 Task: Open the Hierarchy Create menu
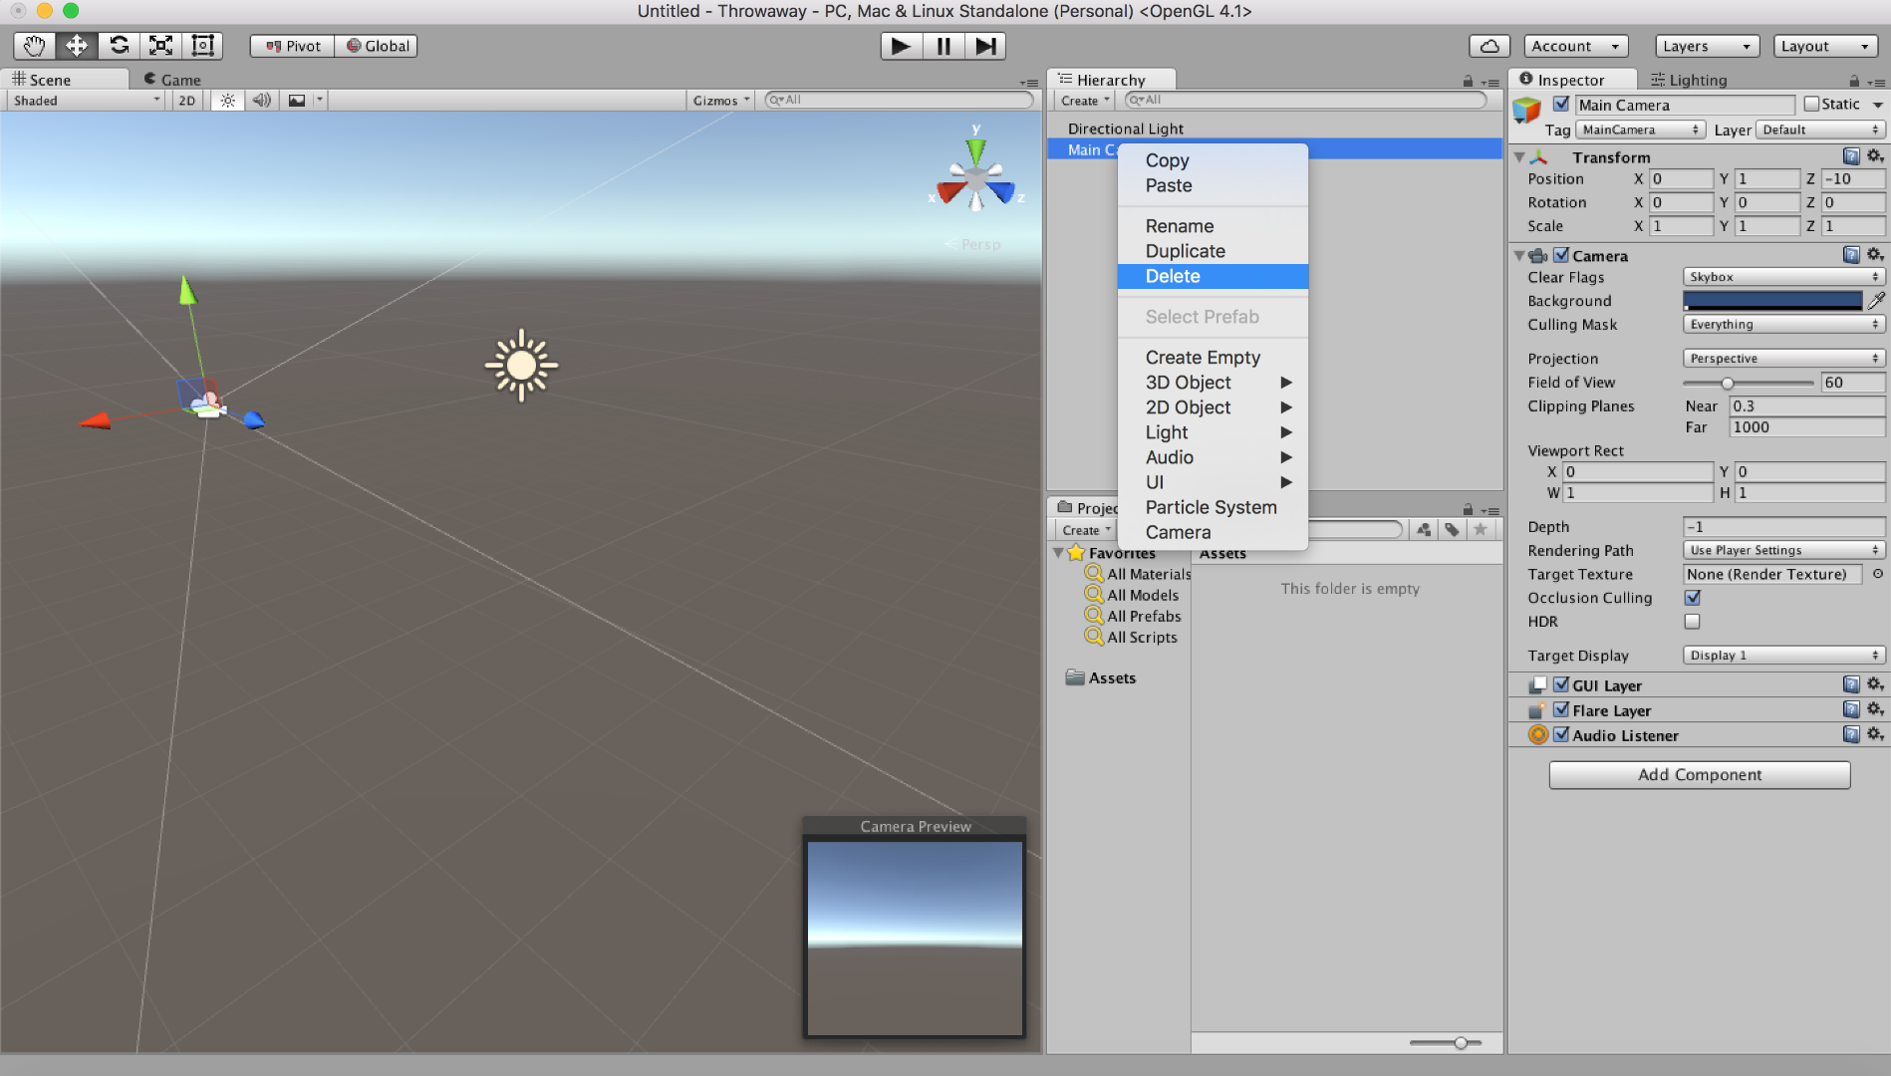pyautogui.click(x=1082, y=100)
